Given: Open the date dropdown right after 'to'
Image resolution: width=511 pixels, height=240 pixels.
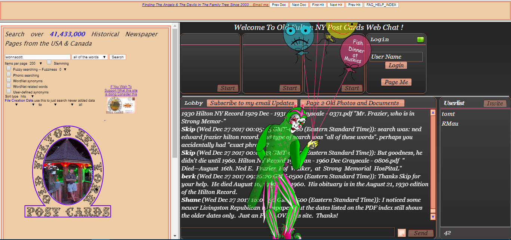Looking at the screenshot, I should pos(55,105).
